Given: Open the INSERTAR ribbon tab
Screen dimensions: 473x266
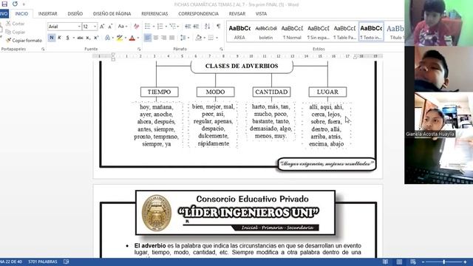Looking at the screenshot, I should (x=47, y=14).
